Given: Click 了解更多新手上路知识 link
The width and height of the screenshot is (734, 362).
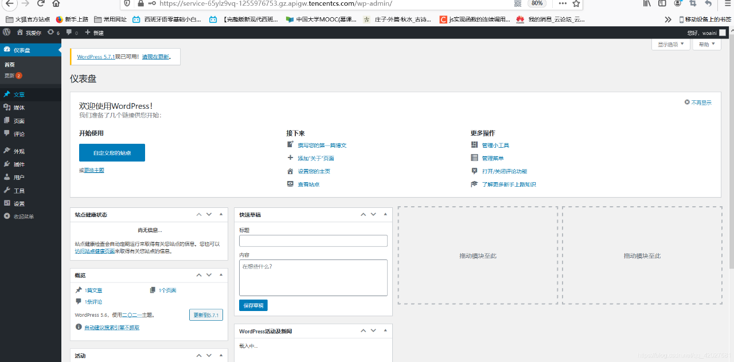Looking at the screenshot, I should click(509, 184).
